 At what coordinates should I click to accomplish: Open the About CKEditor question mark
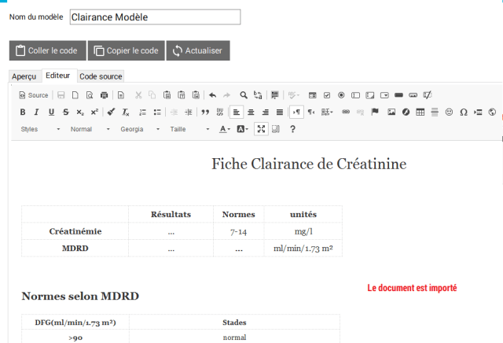[292, 129]
